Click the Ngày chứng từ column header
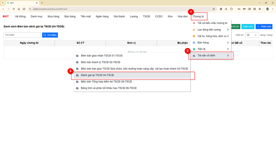 pos(29,43)
